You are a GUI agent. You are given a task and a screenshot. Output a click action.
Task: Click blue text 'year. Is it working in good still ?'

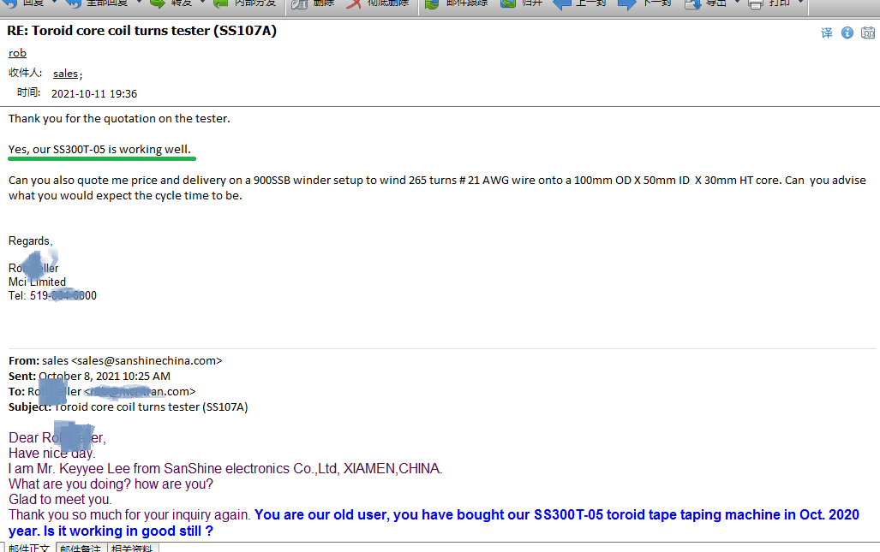[x=111, y=531]
